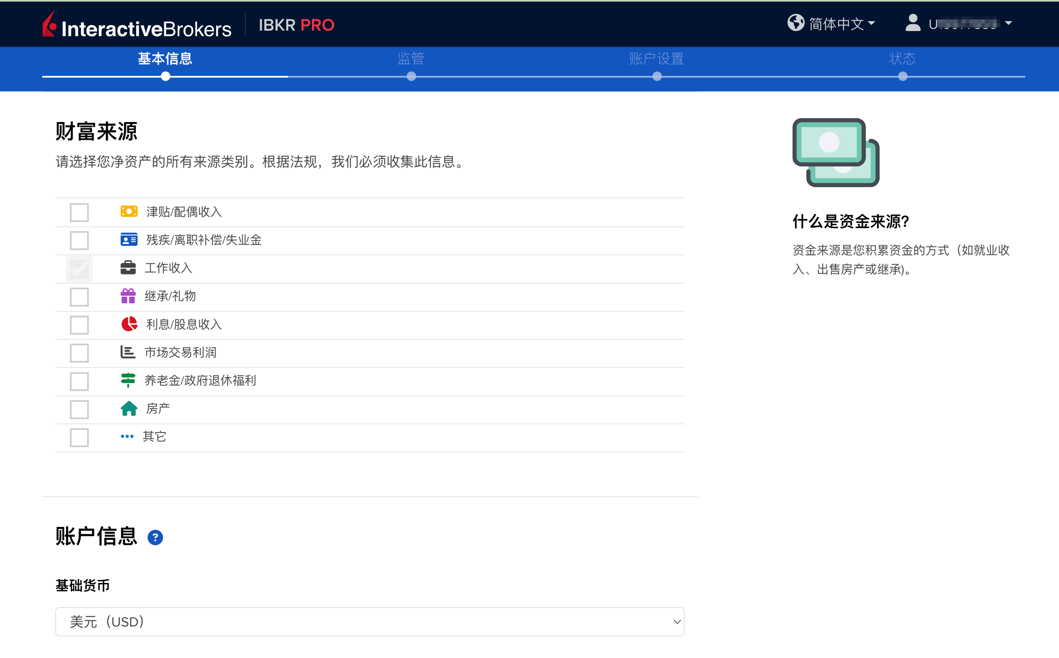The height and width of the screenshot is (658, 1059).
Task: Click the InteractiveBrokers logo
Action: pos(136,25)
